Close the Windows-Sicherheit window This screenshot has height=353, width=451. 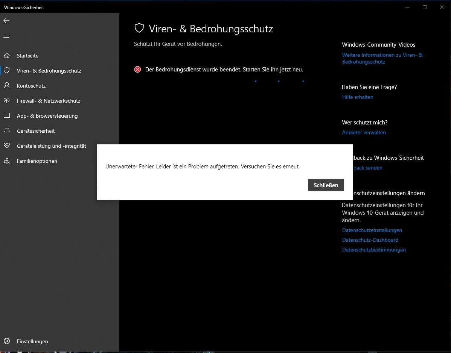click(442, 7)
